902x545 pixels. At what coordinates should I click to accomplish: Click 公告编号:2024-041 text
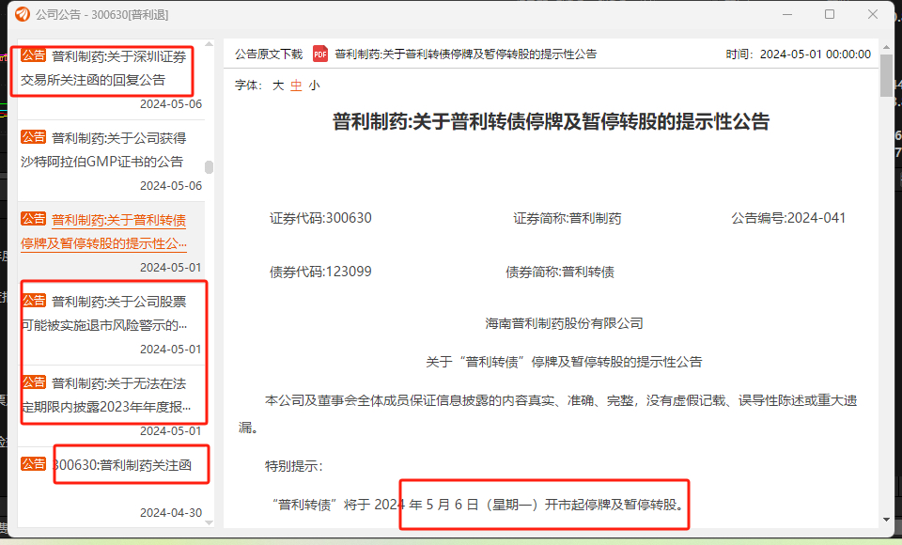point(788,218)
